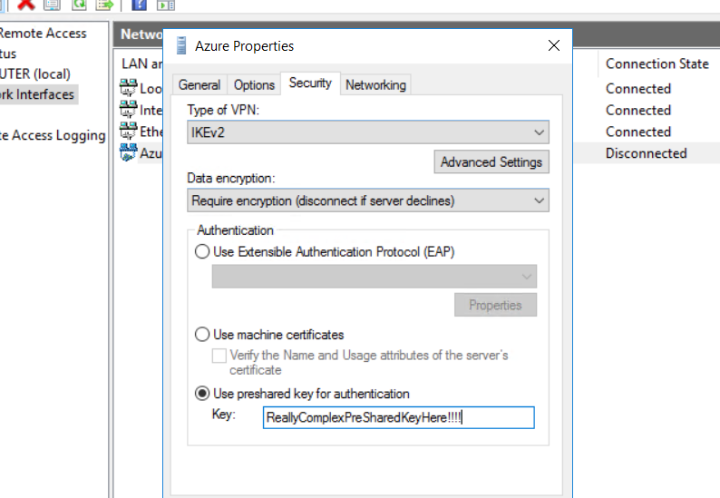
Task: Switch to the General tab
Action: [x=199, y=84]
